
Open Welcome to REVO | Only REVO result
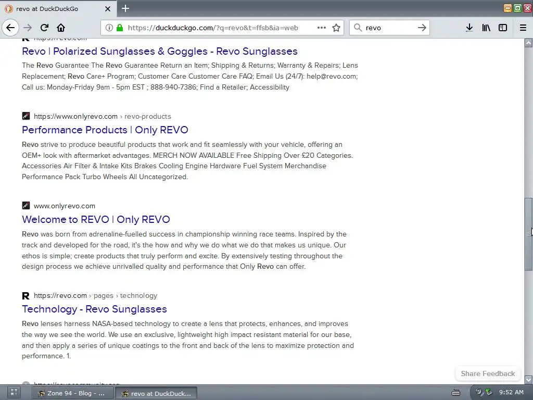coord(96,219)
